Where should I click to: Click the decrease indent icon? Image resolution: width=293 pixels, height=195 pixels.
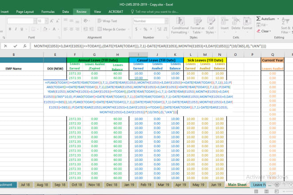[85, 29]
